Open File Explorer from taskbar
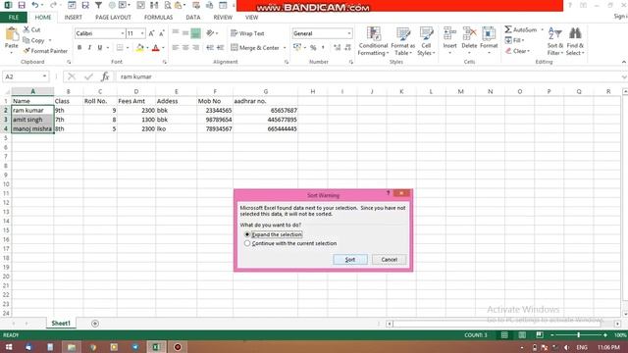The image size is (628, 353). (x=72, y=347)
